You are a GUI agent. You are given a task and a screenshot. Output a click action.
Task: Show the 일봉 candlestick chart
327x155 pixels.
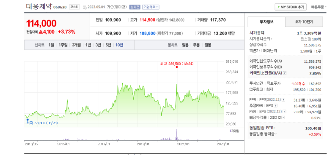coord(185,45)
